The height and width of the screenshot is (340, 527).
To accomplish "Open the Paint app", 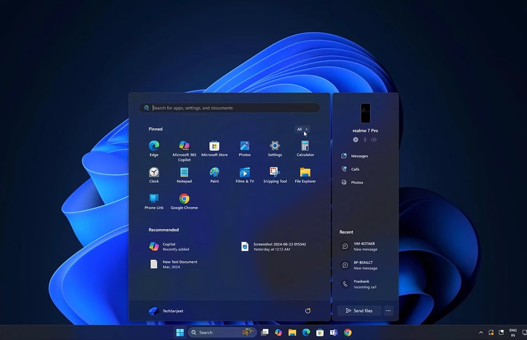I will pos(214,175).
